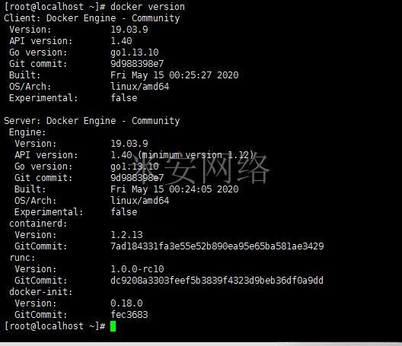
Task: Click the containerd version 1.2.13
Action: point(126,235)
